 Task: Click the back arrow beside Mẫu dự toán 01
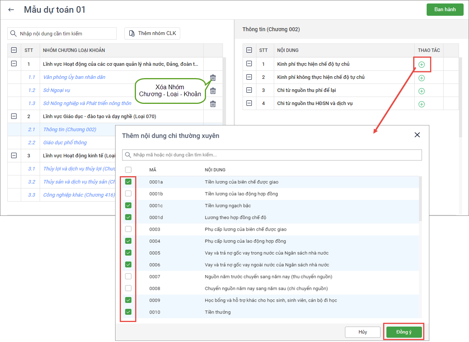[x=11, y=10]
